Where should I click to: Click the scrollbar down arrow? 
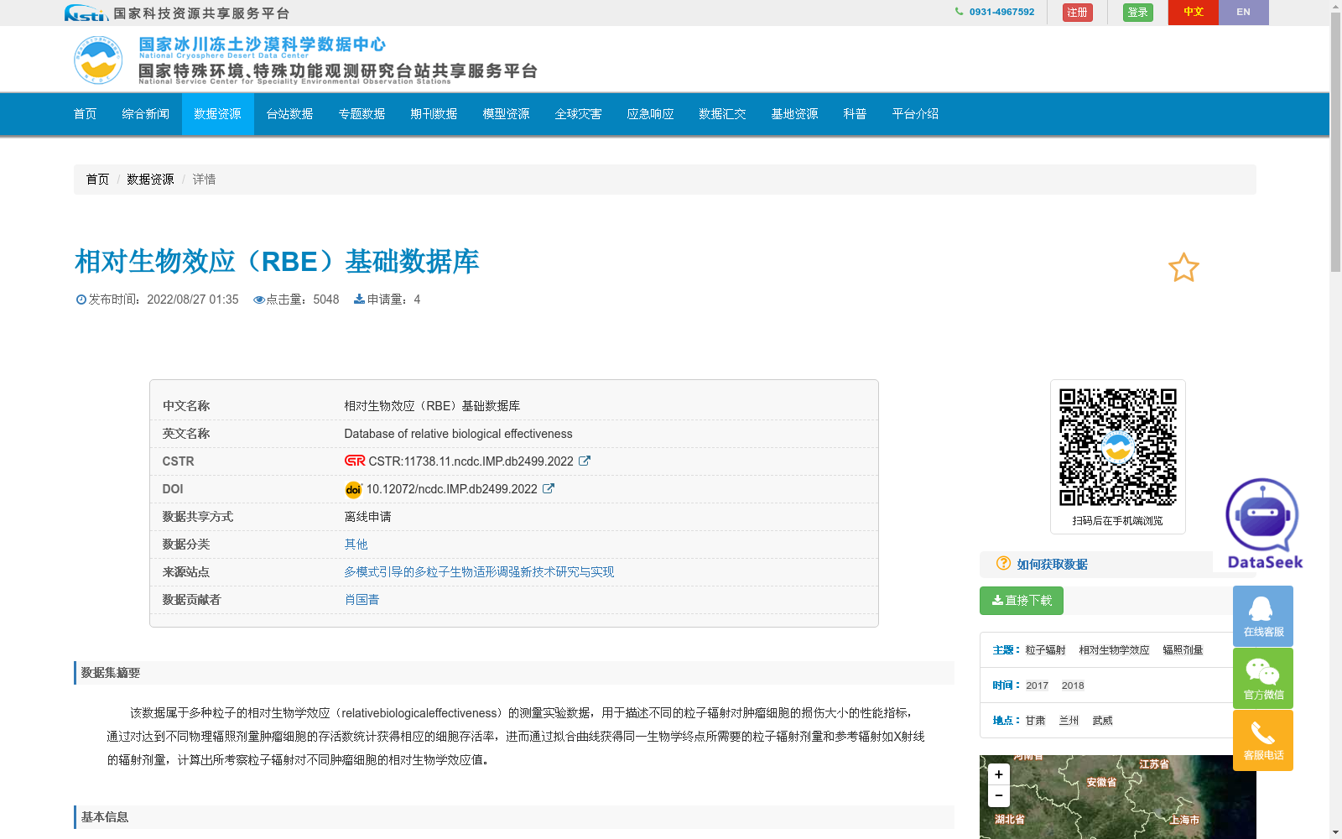(x=1335, y=832)
